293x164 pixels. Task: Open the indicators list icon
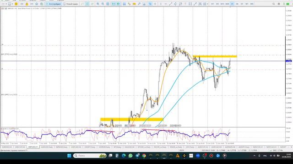tap(129, 4)
